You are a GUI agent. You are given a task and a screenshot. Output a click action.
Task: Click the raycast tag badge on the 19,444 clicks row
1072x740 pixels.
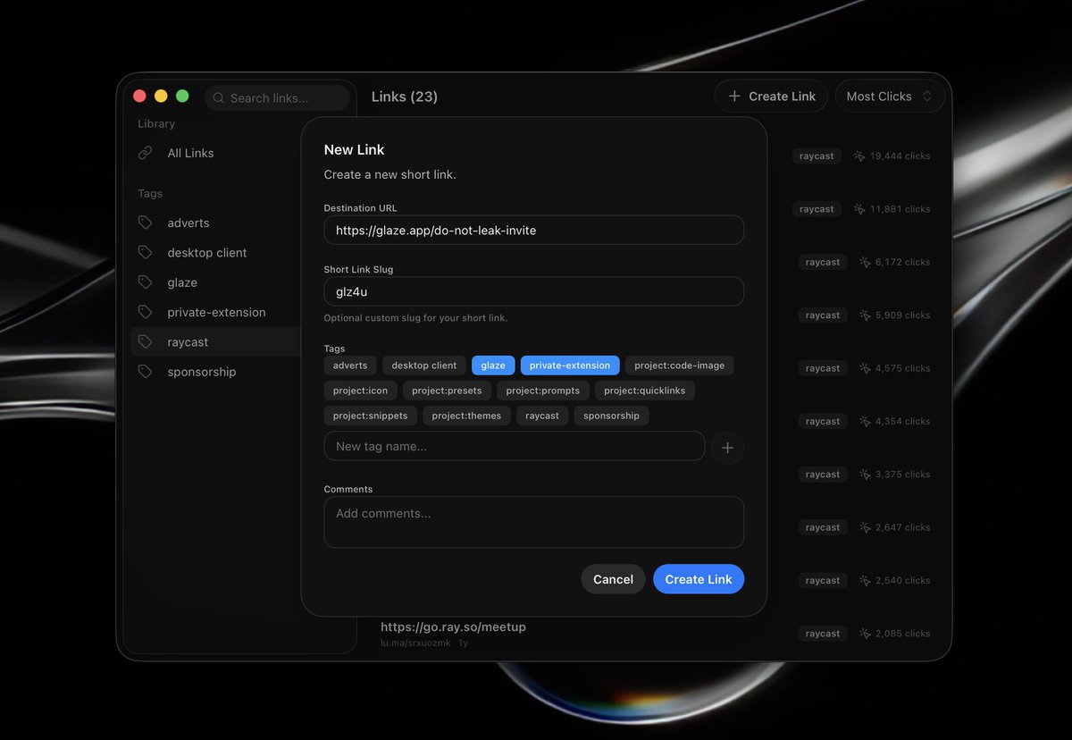tap(817, 156)
